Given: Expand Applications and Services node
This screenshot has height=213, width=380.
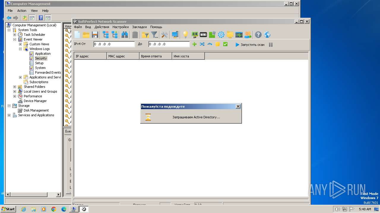Looking at the screenshot, I should [x=20, y=77].
